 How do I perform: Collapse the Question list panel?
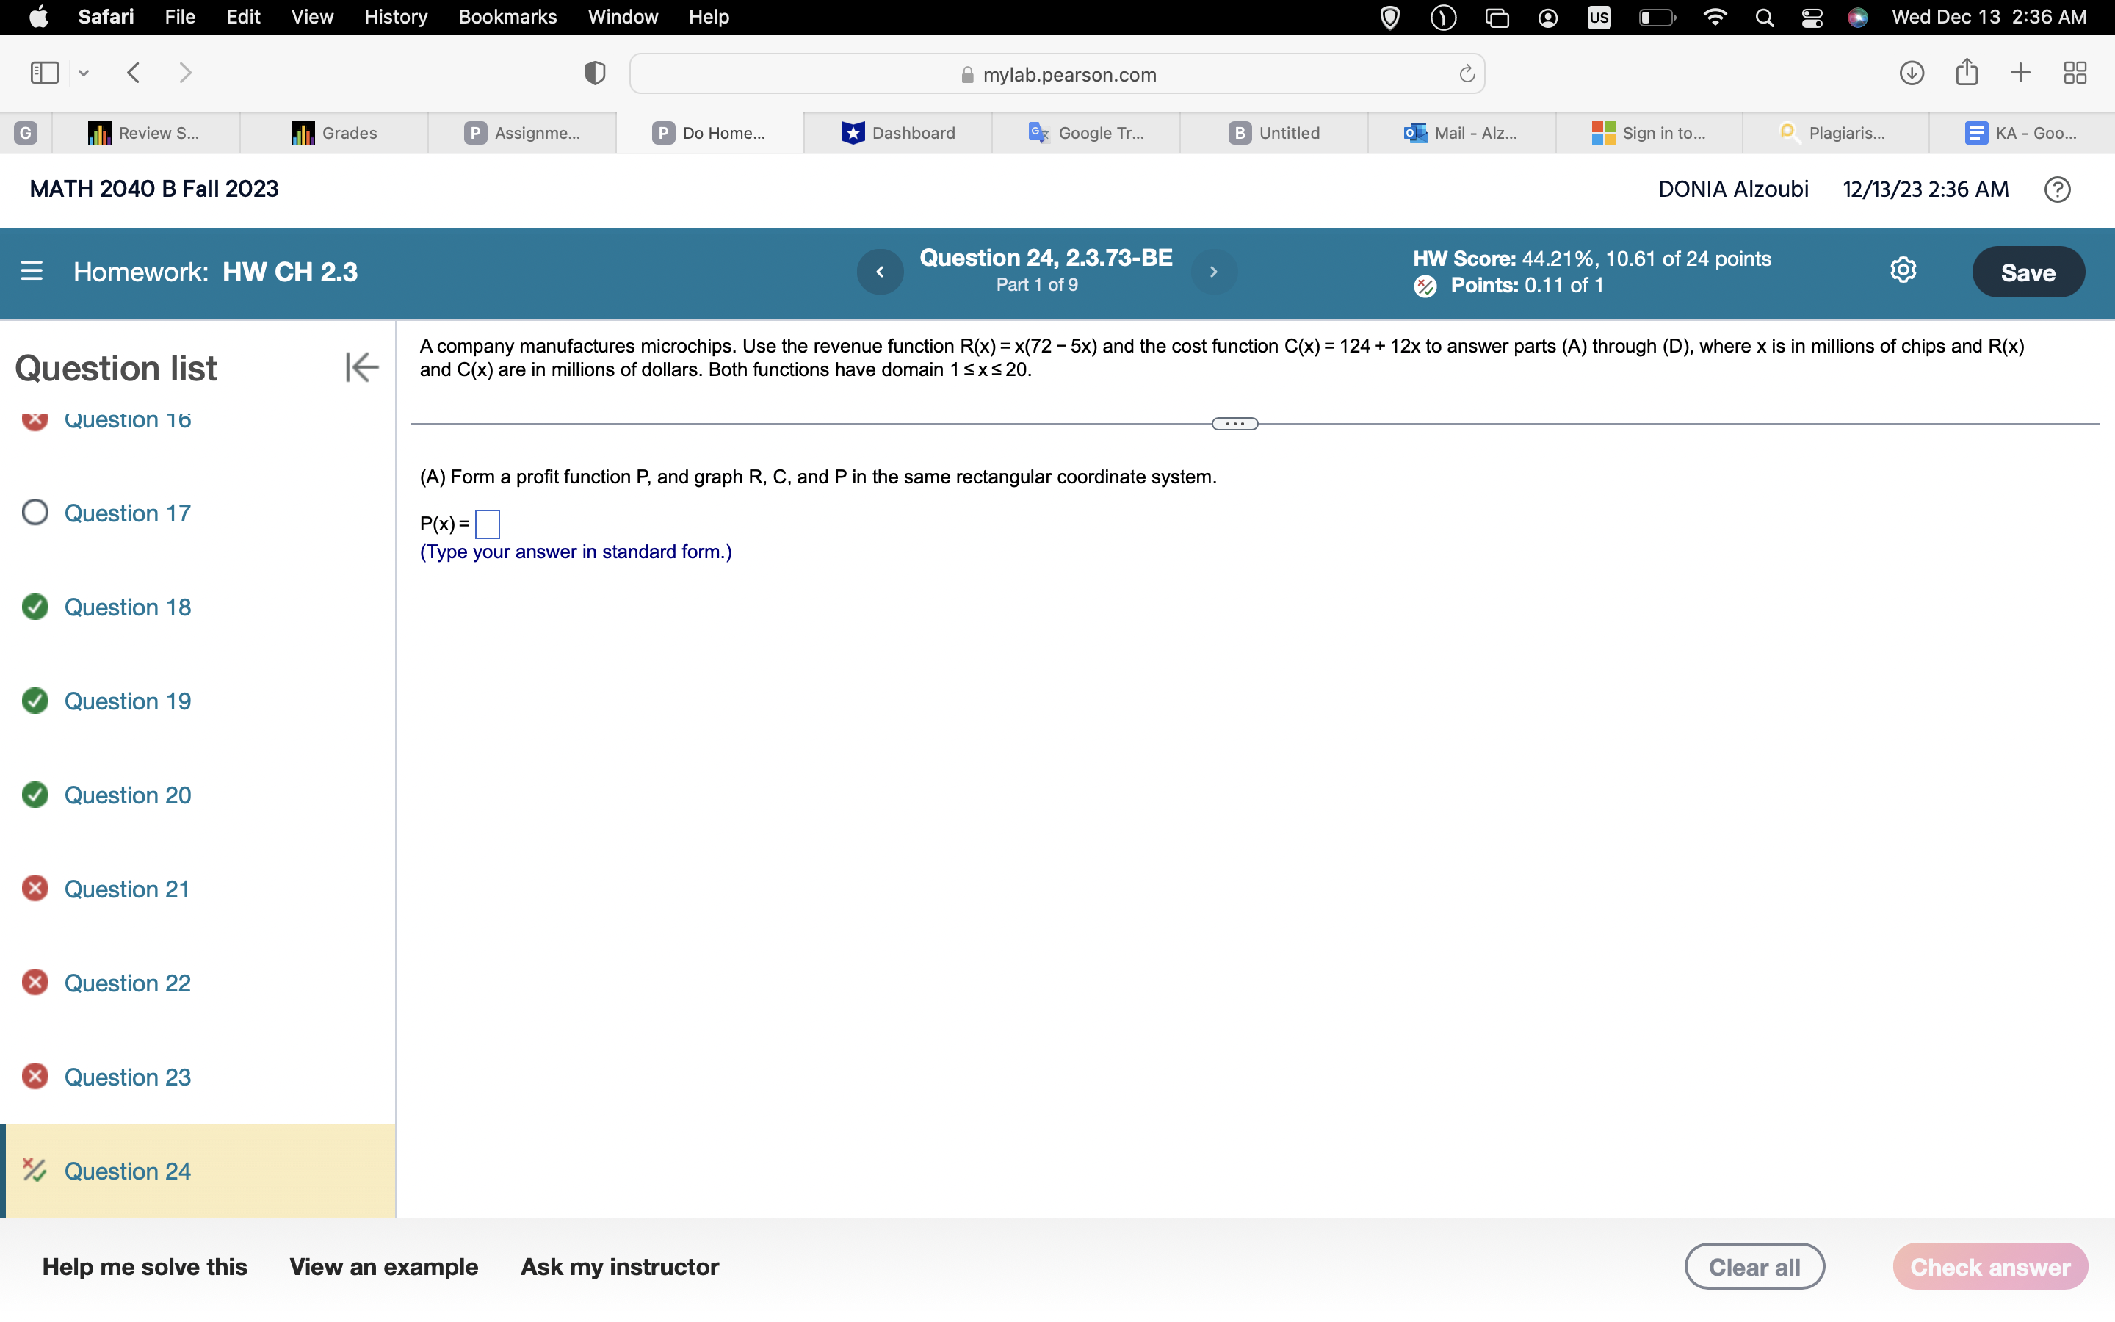361,367
